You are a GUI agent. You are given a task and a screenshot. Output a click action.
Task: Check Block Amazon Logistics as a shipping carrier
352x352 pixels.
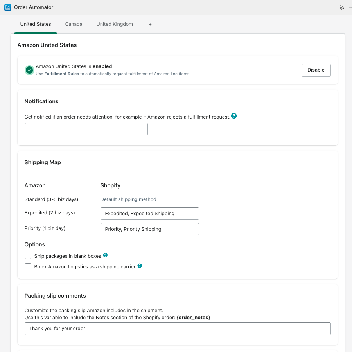coord(28,266)
